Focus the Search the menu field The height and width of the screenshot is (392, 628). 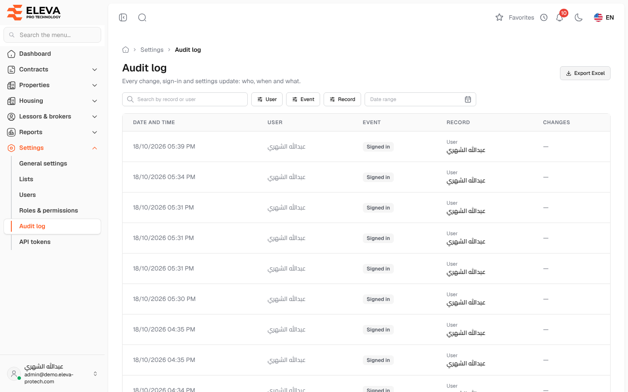(52, 35)
